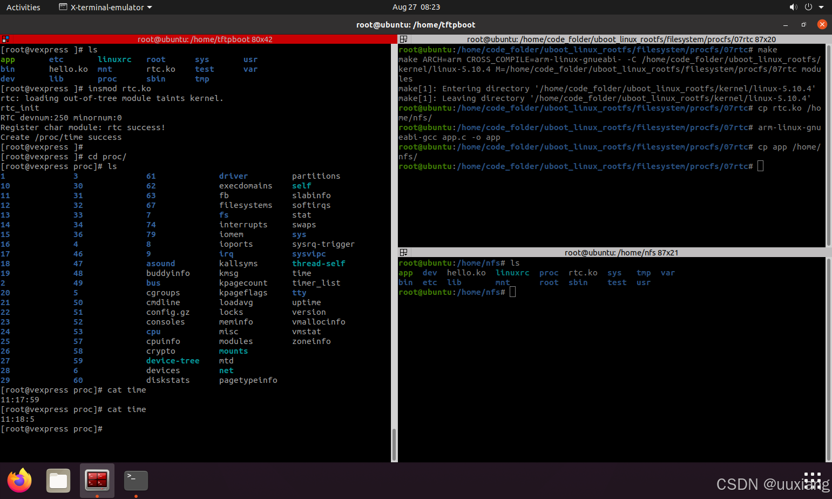Image resolution: width=832 pixels, height=499 pixels.
Task: Click 'rtc.ko' in the nfs pane
Action: pyautogui.click(x=583, y=273)
